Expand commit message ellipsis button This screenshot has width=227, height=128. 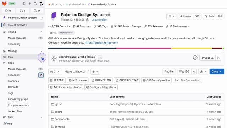coord(100,57)
